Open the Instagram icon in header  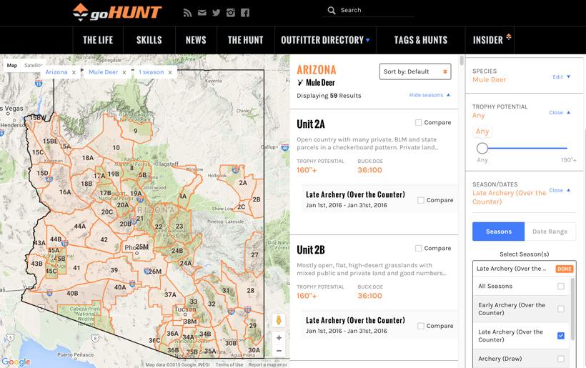[231, 13]
